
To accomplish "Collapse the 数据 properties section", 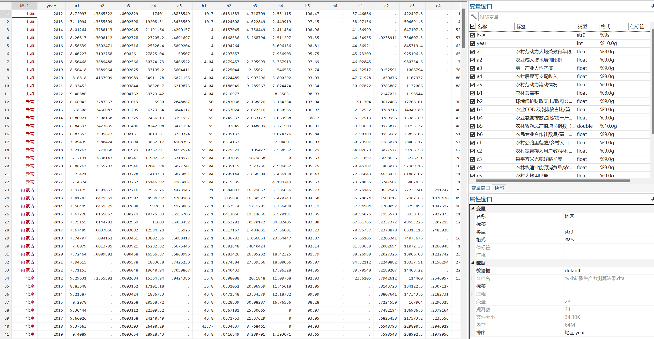I will pos(473,263).
